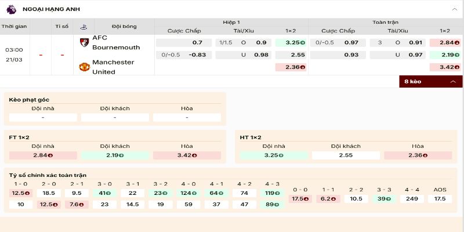Collapse the 8 kèo markets panel
The image size is (464, 232).
coord(452,82)
